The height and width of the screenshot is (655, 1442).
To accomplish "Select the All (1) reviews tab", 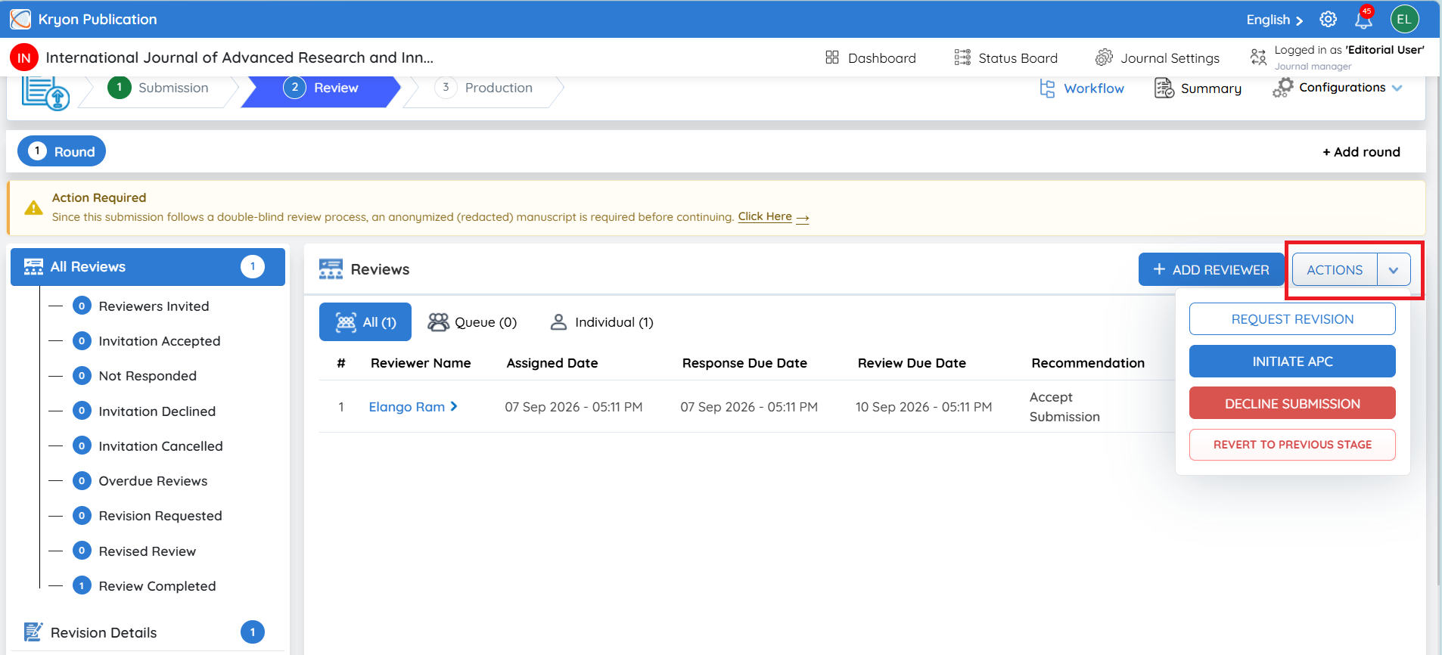I will [x=365, y=322].
